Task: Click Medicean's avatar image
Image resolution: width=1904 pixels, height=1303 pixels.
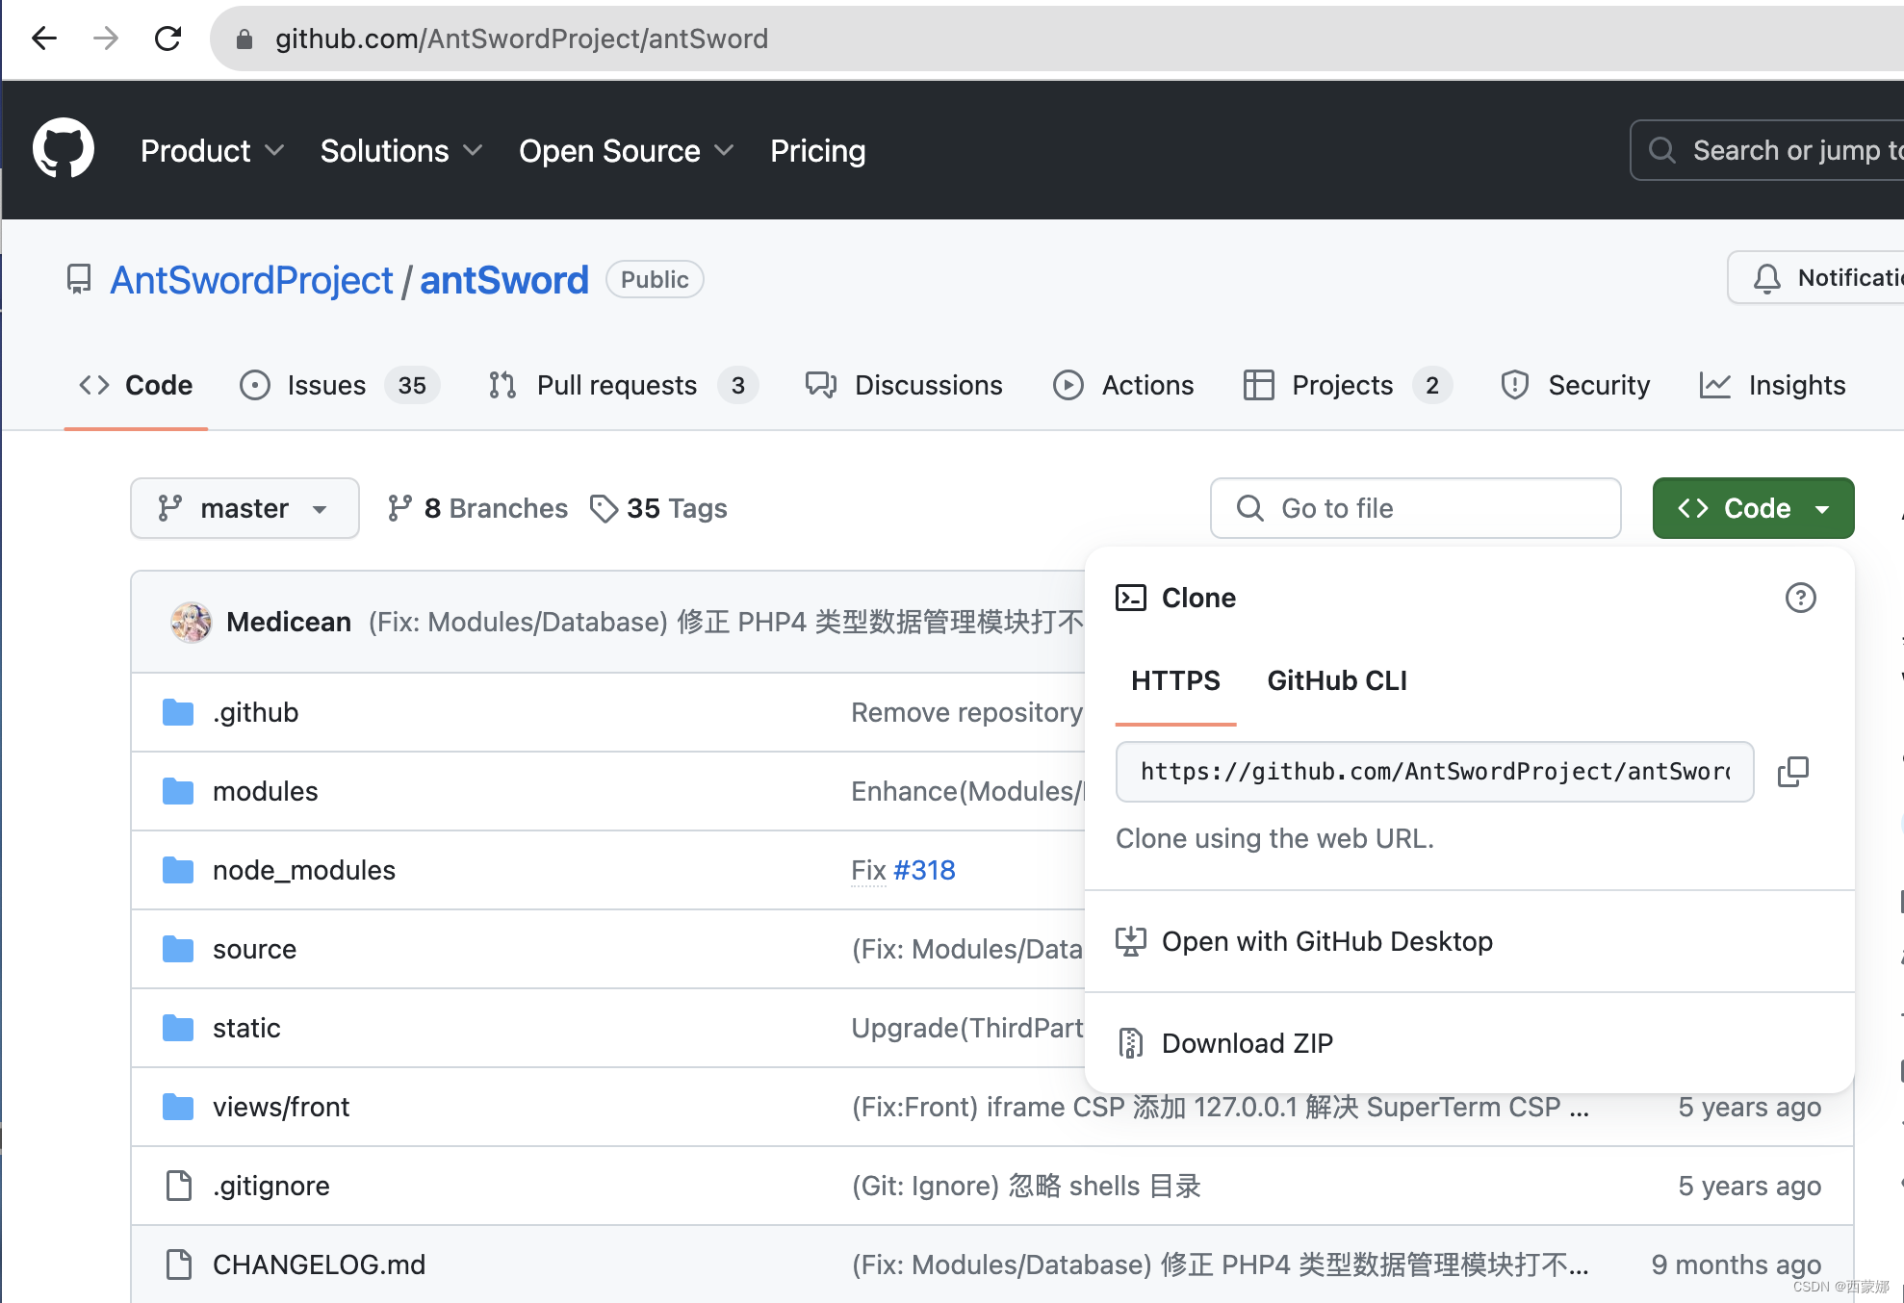Action: (x=191, y=622)
